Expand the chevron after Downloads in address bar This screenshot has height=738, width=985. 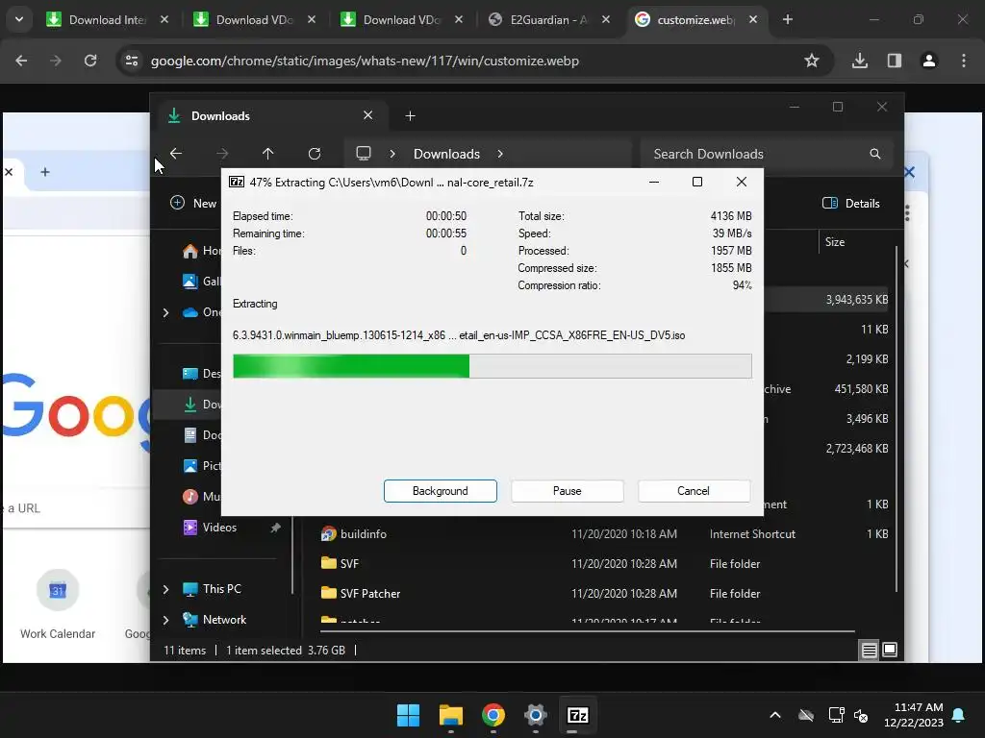pyautogui.click(x=500, y=154)
